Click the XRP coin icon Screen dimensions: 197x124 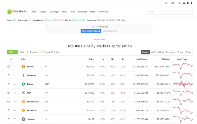(x=23, y=93)
